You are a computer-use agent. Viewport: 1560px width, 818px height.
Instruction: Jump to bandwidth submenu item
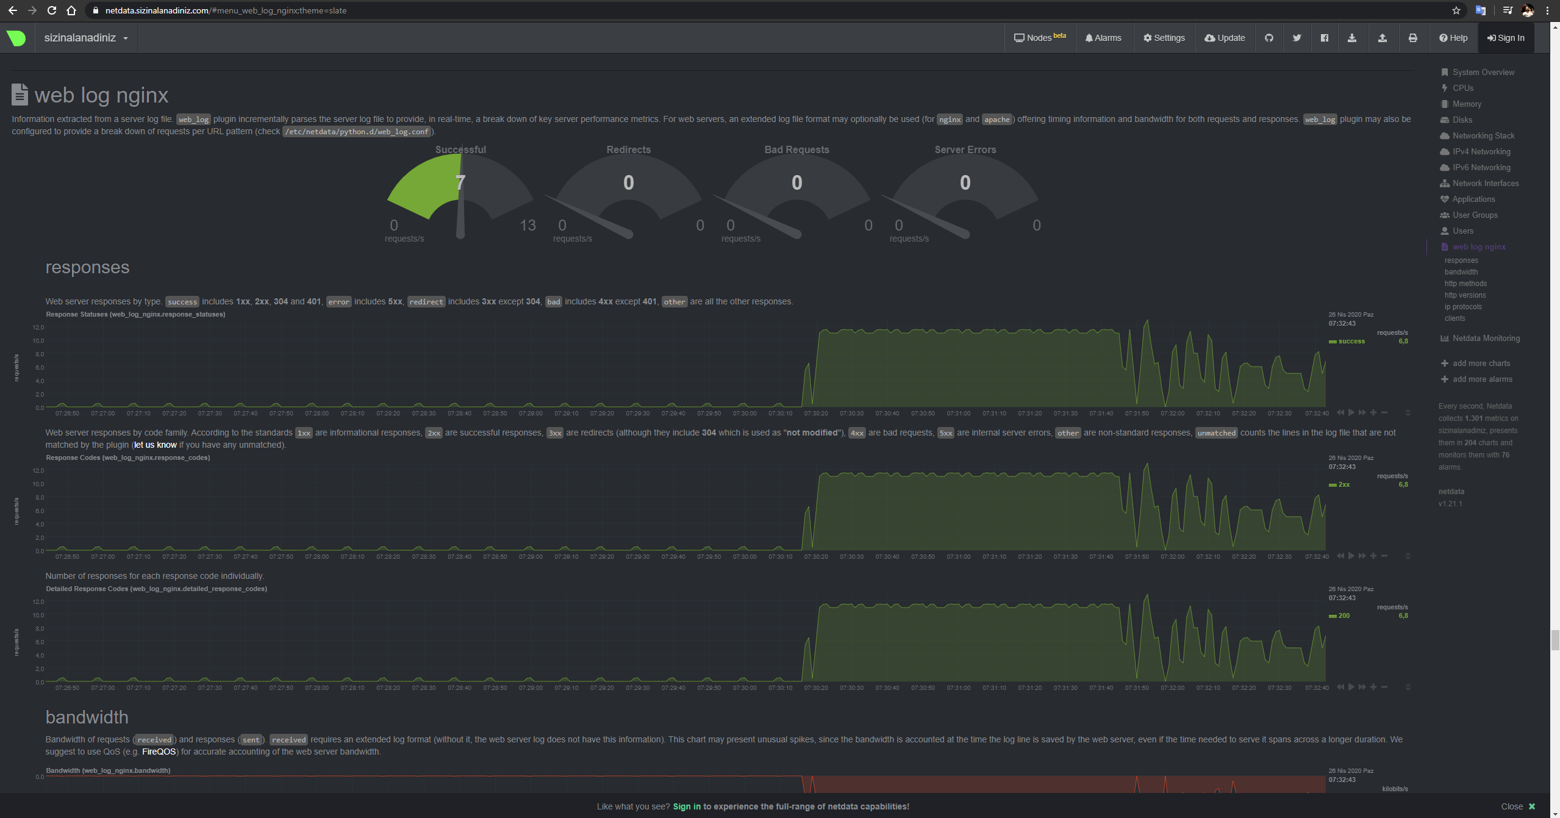[x=1461, y=272]
